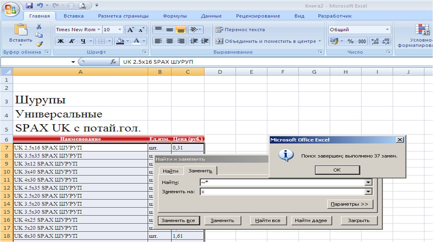The height and width of the screenshot is (242, 433).
Task: Open the Формулы ribbon tab
Action: (175, 16)
